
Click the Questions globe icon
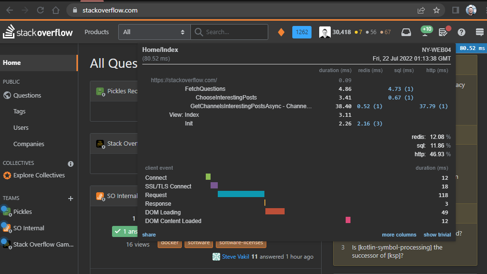7,95
